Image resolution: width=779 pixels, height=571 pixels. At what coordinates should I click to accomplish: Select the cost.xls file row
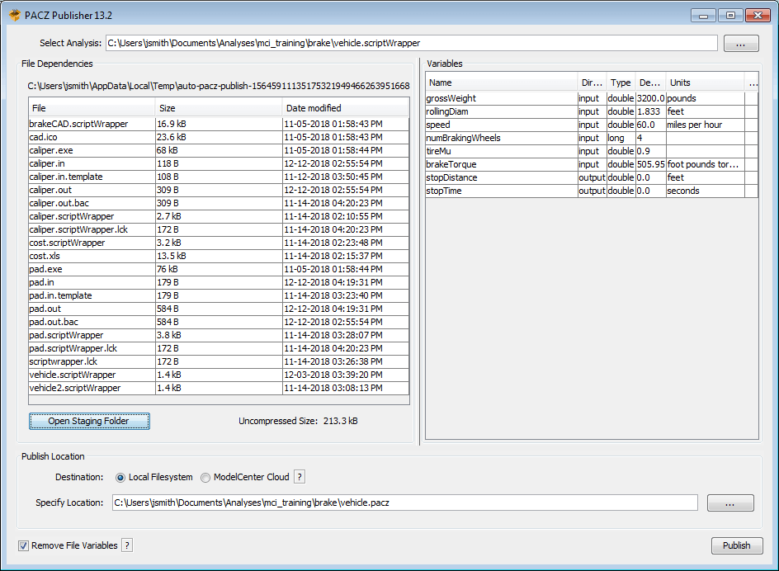220,256
